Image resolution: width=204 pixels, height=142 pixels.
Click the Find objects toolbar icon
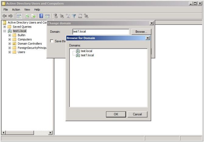80,16
